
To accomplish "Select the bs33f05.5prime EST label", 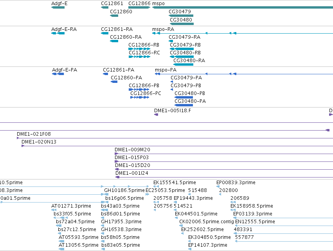I will tap(72, 214).
